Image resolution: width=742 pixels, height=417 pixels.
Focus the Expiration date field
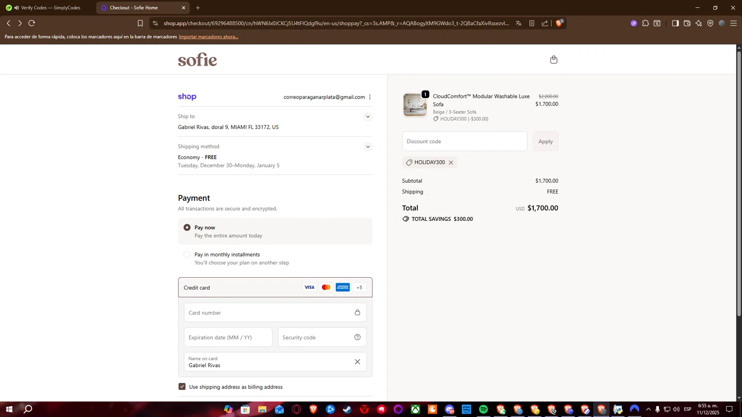228,337
